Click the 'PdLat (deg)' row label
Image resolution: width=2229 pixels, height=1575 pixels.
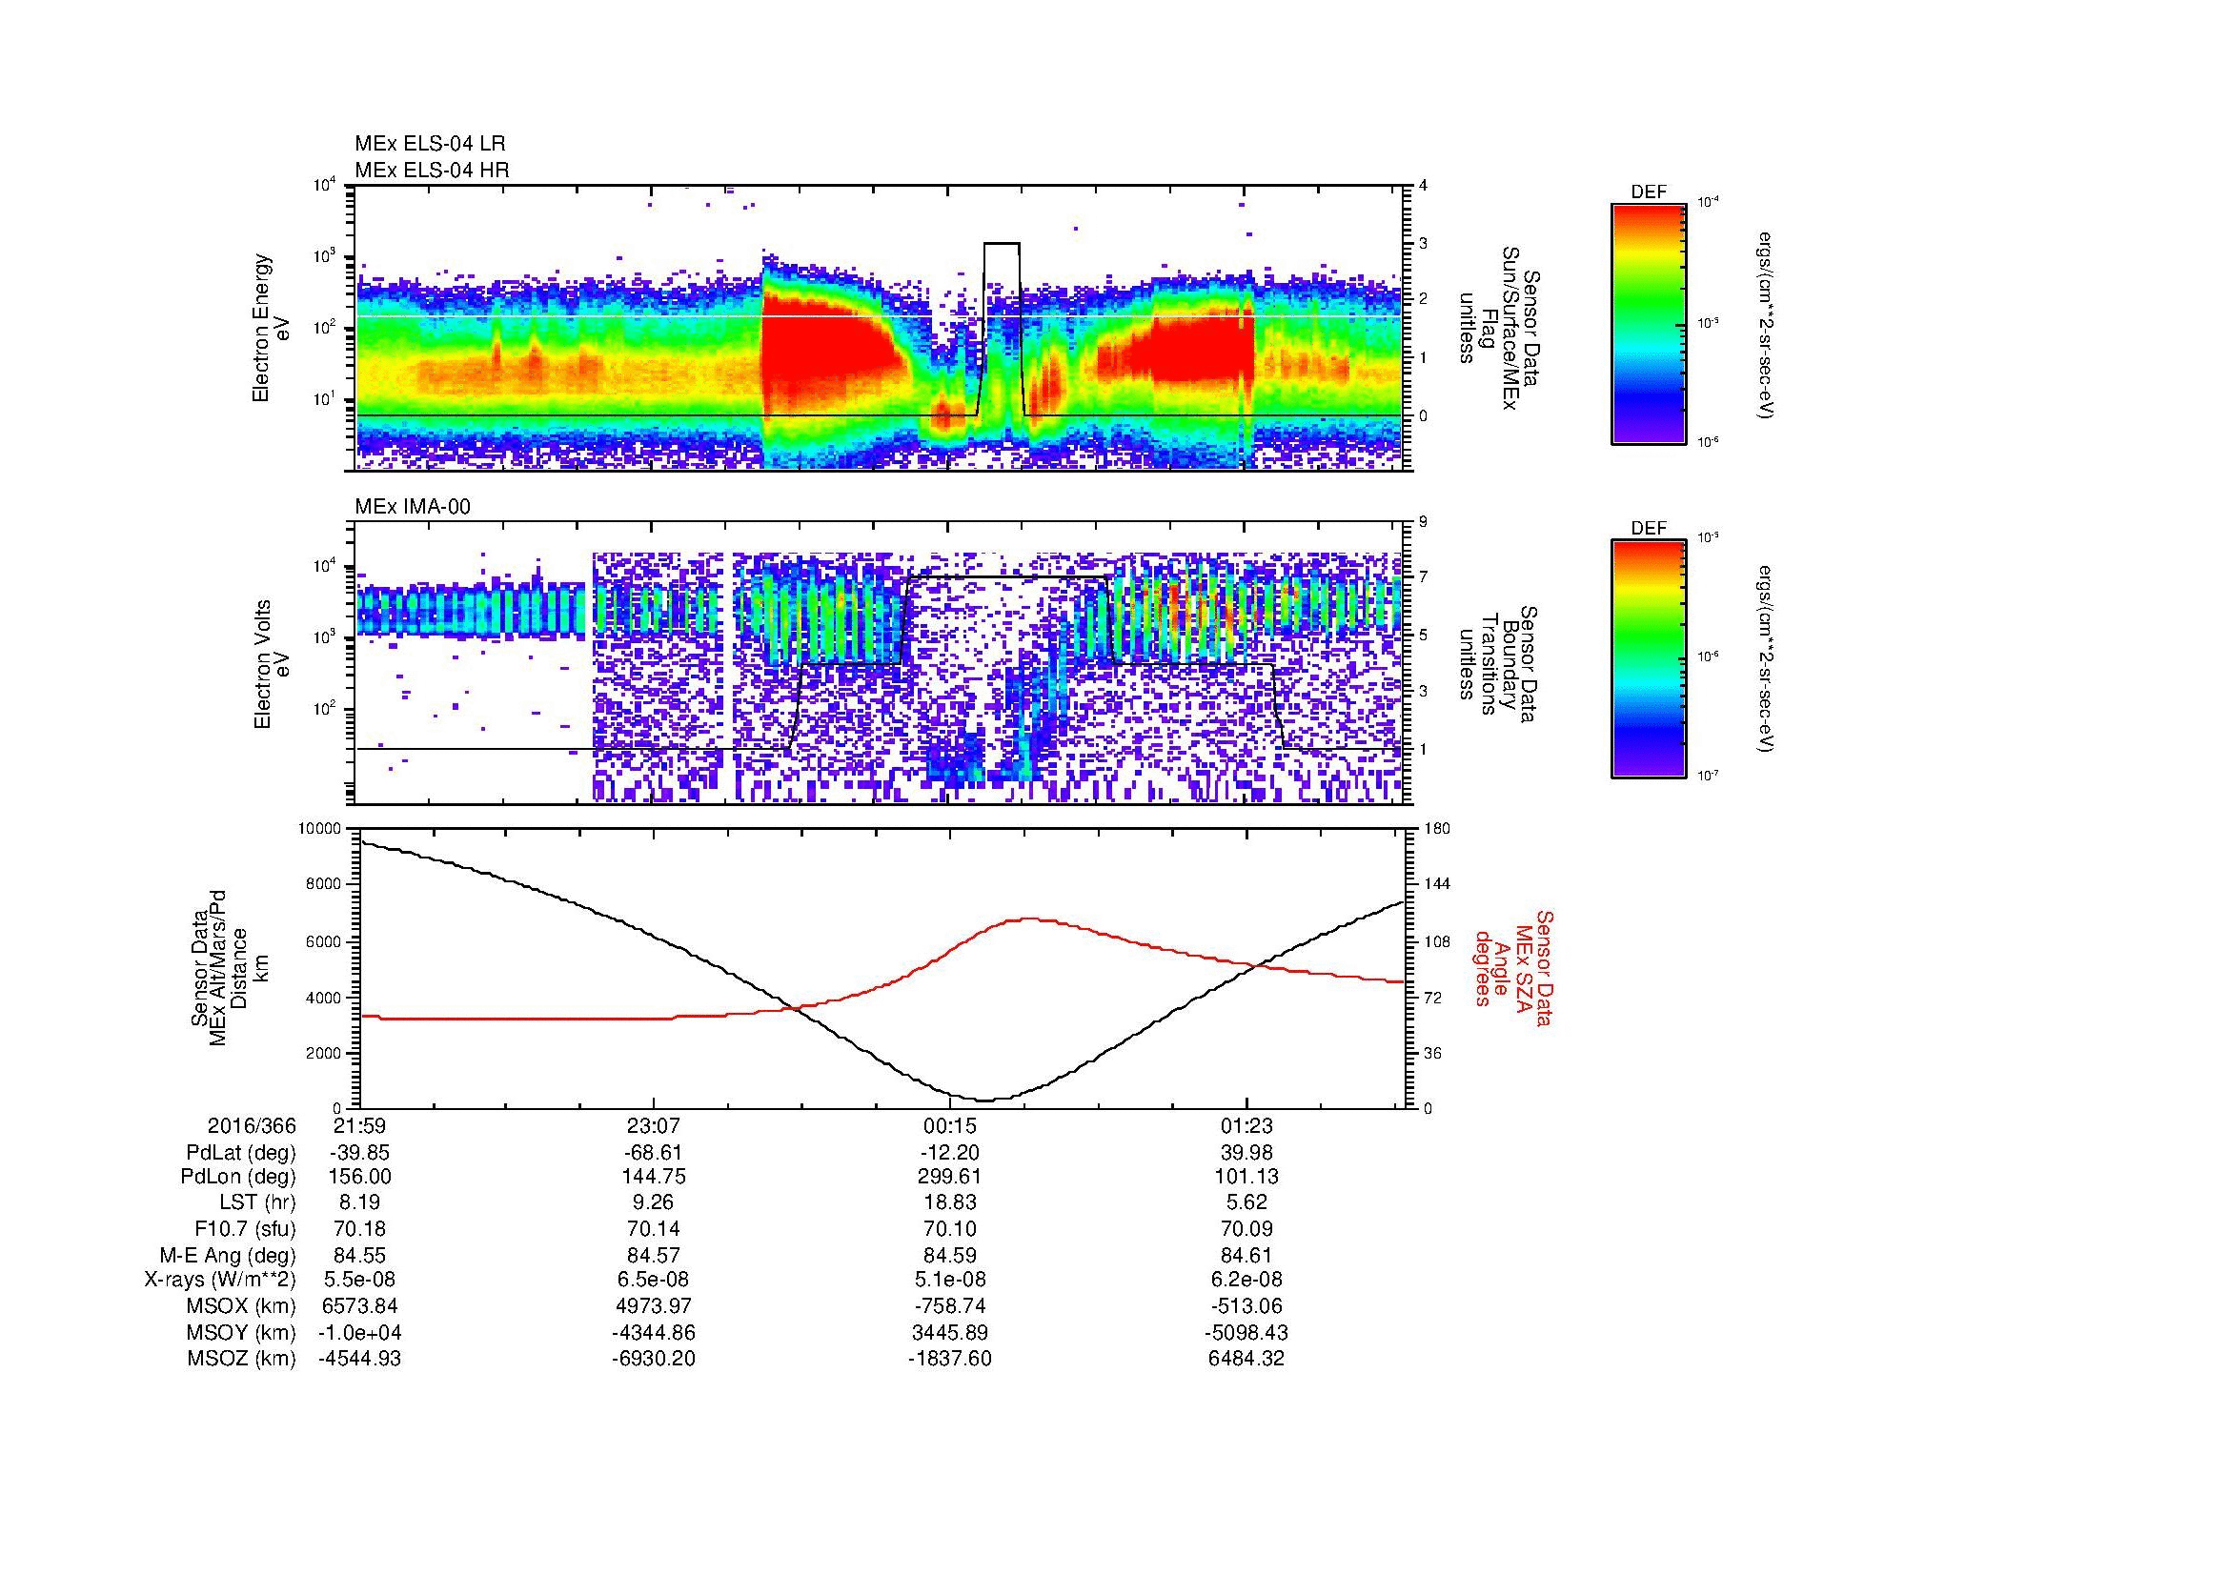(x=241, y=1153)
